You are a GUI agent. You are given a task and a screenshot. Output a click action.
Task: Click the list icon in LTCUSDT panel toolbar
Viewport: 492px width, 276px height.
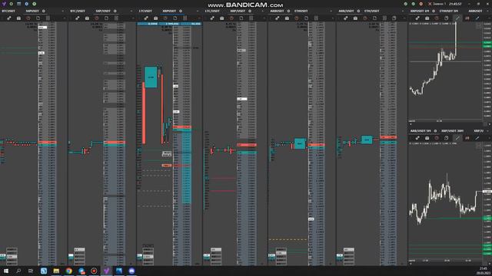[x=184, y=18]
